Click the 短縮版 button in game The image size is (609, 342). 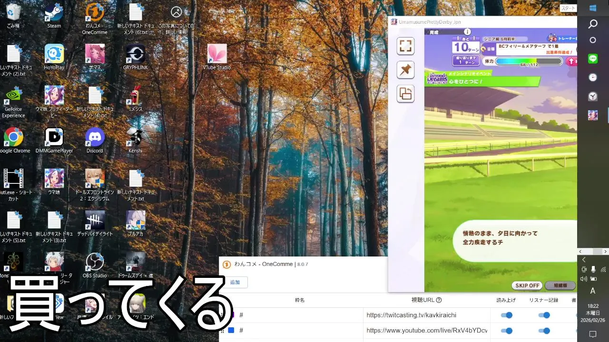[560, 285]
